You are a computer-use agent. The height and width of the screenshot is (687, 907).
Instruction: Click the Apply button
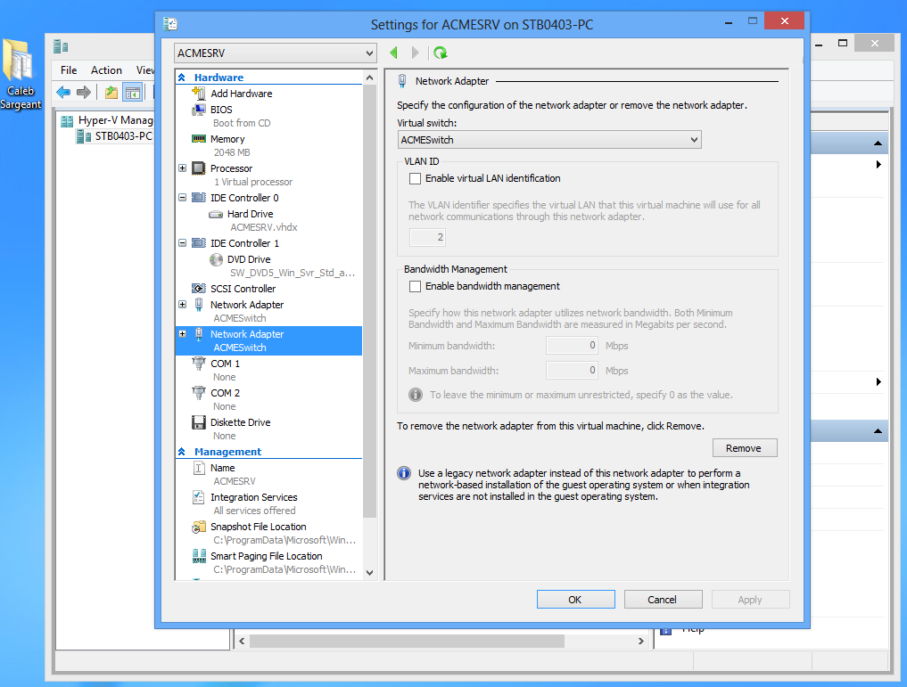(x=750, y=600)
